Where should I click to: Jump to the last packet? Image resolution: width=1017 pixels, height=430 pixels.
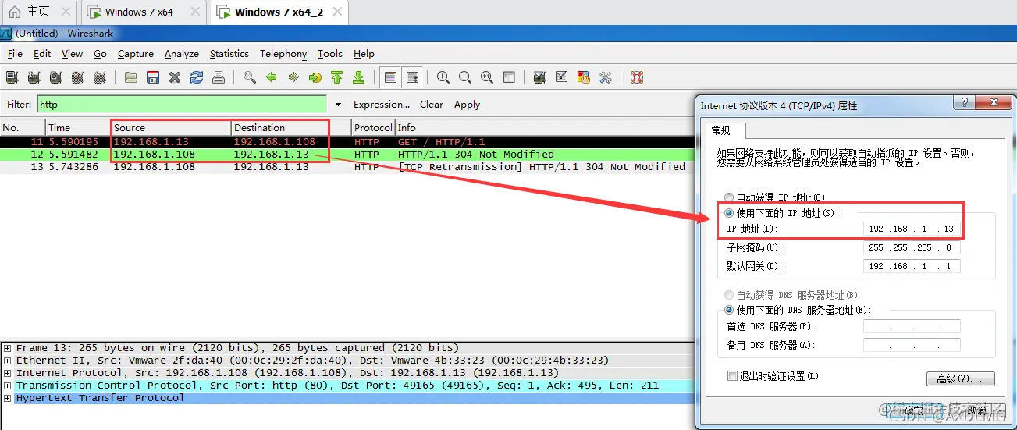point(359,77)
